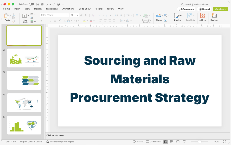
Task: Open the font color dropdown arrow
Action: (94, 21)
